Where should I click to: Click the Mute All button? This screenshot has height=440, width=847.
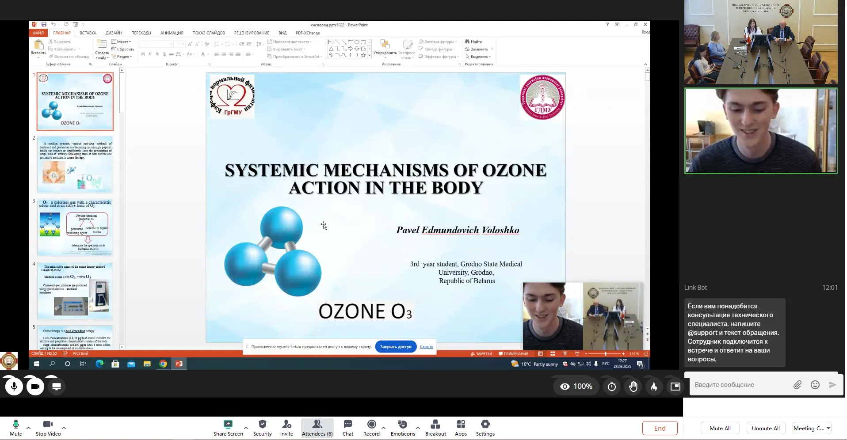tap(720, 428)
